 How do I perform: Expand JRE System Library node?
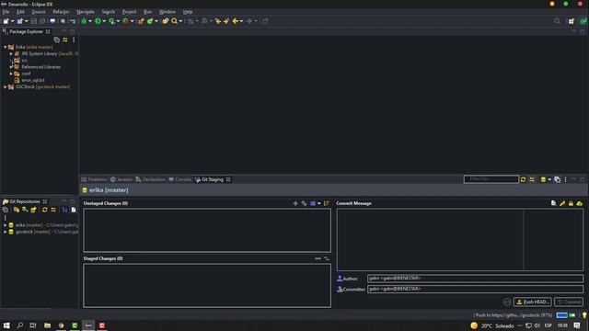point(11,53)
